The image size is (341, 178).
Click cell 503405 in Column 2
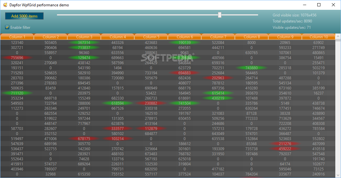pyautogui.click(x=51, y=43)
